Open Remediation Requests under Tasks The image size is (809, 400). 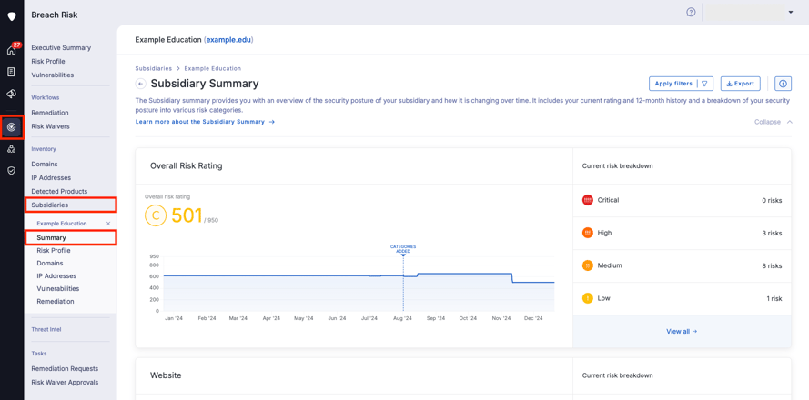(65, 368)
